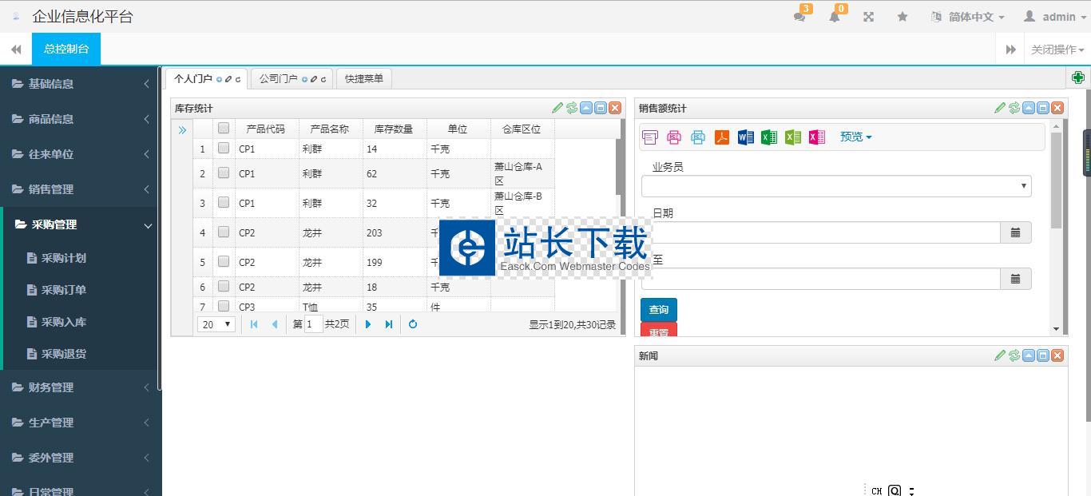Export sales report to Word
The image size is (1091, 496).
pyautogui.click(x=745, y=137)
